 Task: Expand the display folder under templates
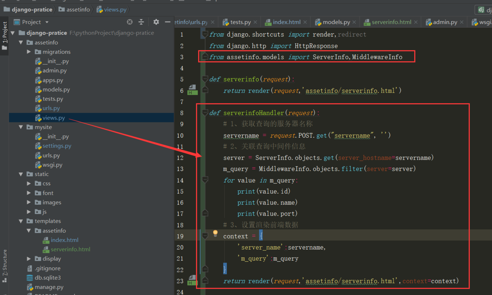click(29, 259)
